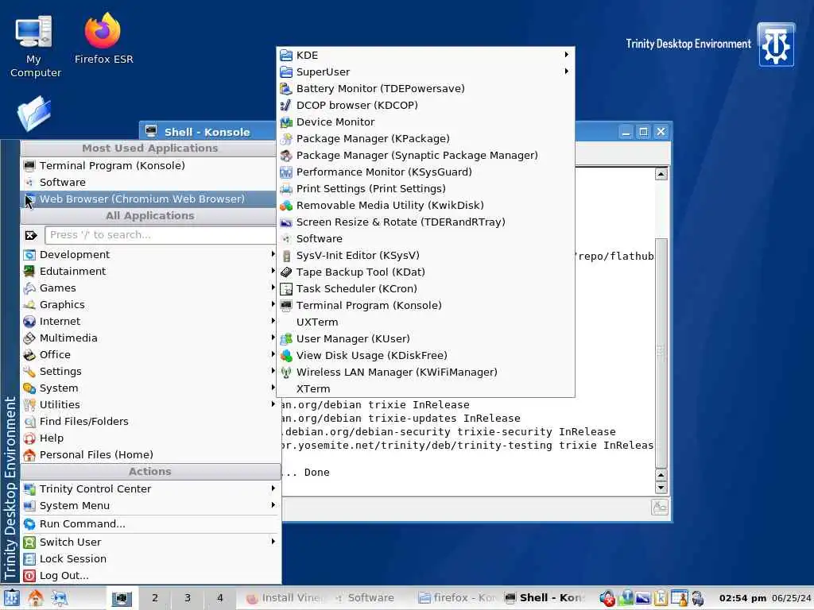This screenshot has height=610, width=814.
Task: Expand the KDE submenu
Action: 425,55
